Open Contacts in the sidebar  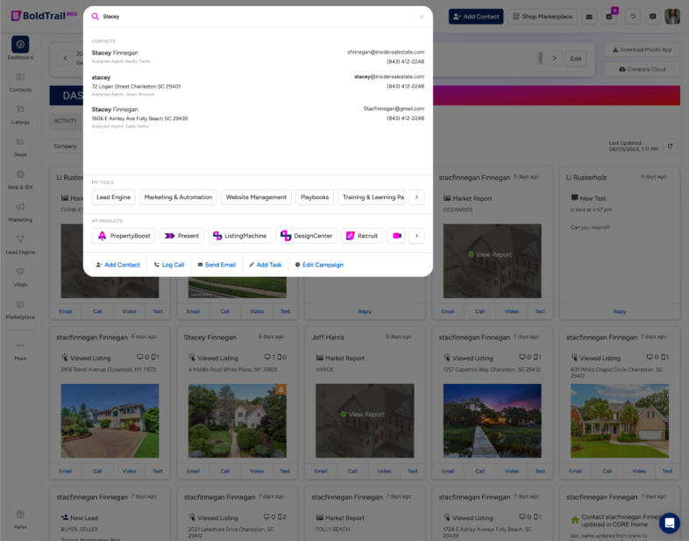pos(20,82)
